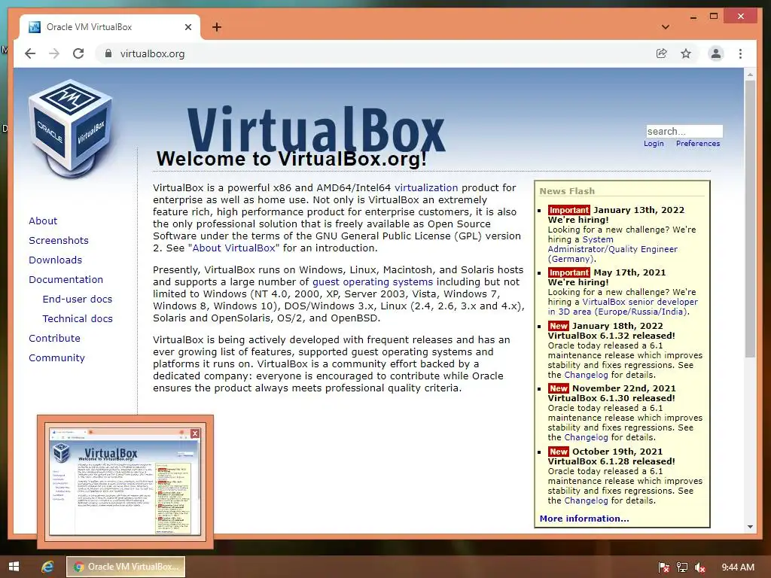View site info via the padlock icon

tap(108, 53)
